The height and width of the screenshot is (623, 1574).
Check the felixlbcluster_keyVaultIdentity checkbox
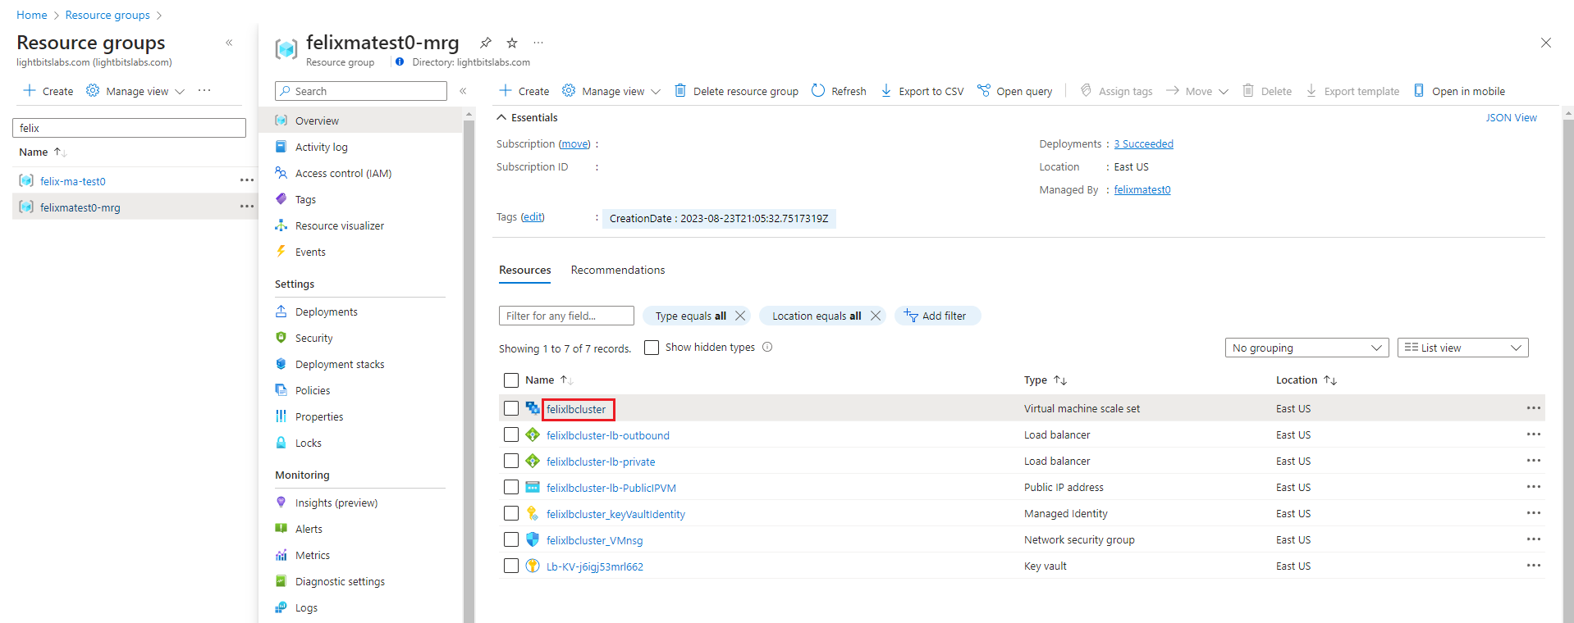coord(511,513)
